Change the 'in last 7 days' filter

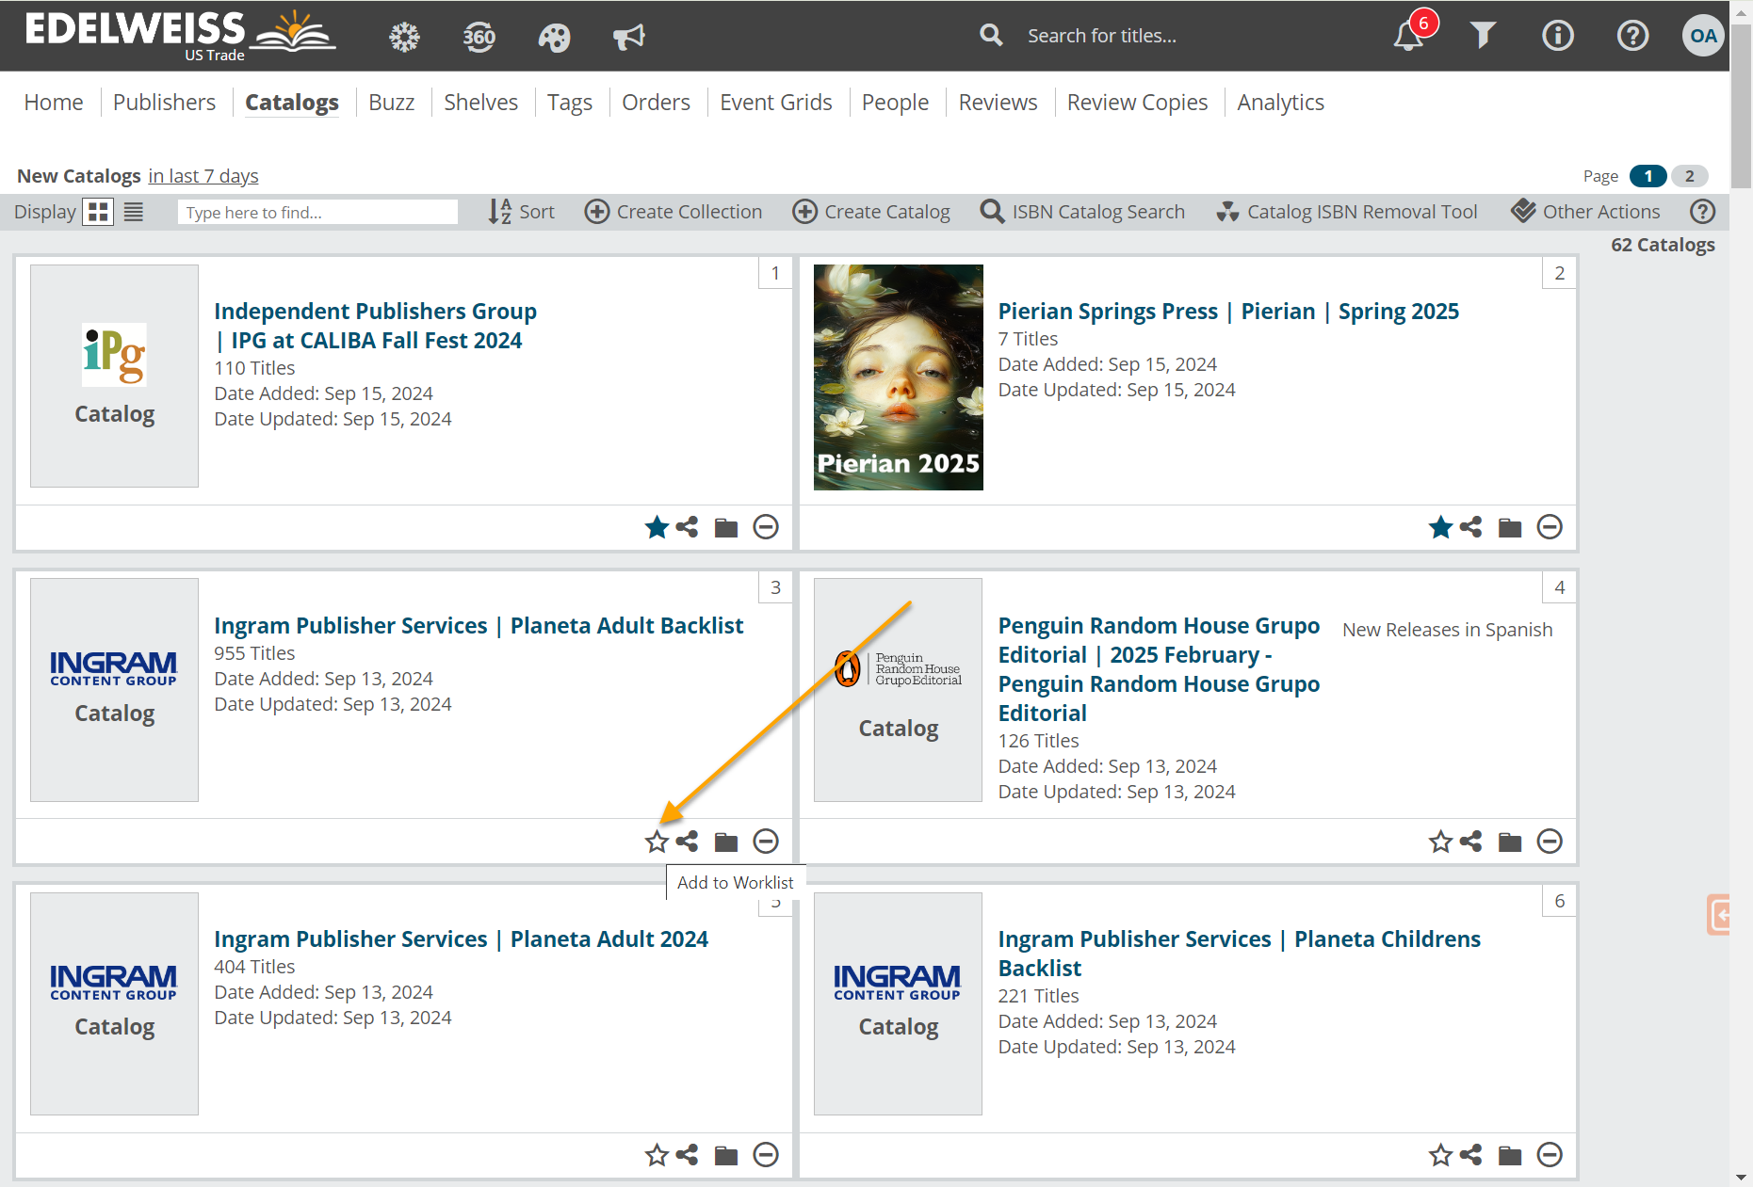(203, 176)
